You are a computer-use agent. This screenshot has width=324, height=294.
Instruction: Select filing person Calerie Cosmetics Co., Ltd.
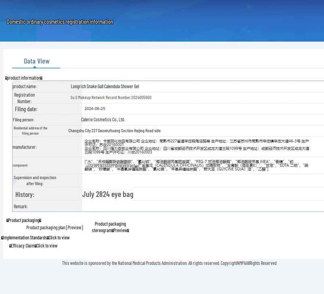(x=103, y=120)
